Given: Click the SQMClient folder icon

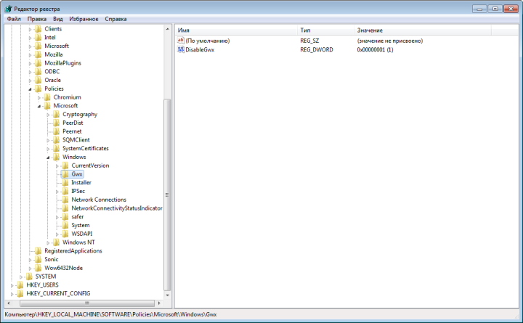Looking at the screenshot, I should tap(57, 140).
